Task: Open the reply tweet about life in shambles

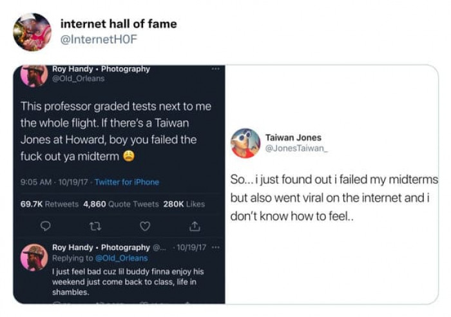Action: coord(129,282)
